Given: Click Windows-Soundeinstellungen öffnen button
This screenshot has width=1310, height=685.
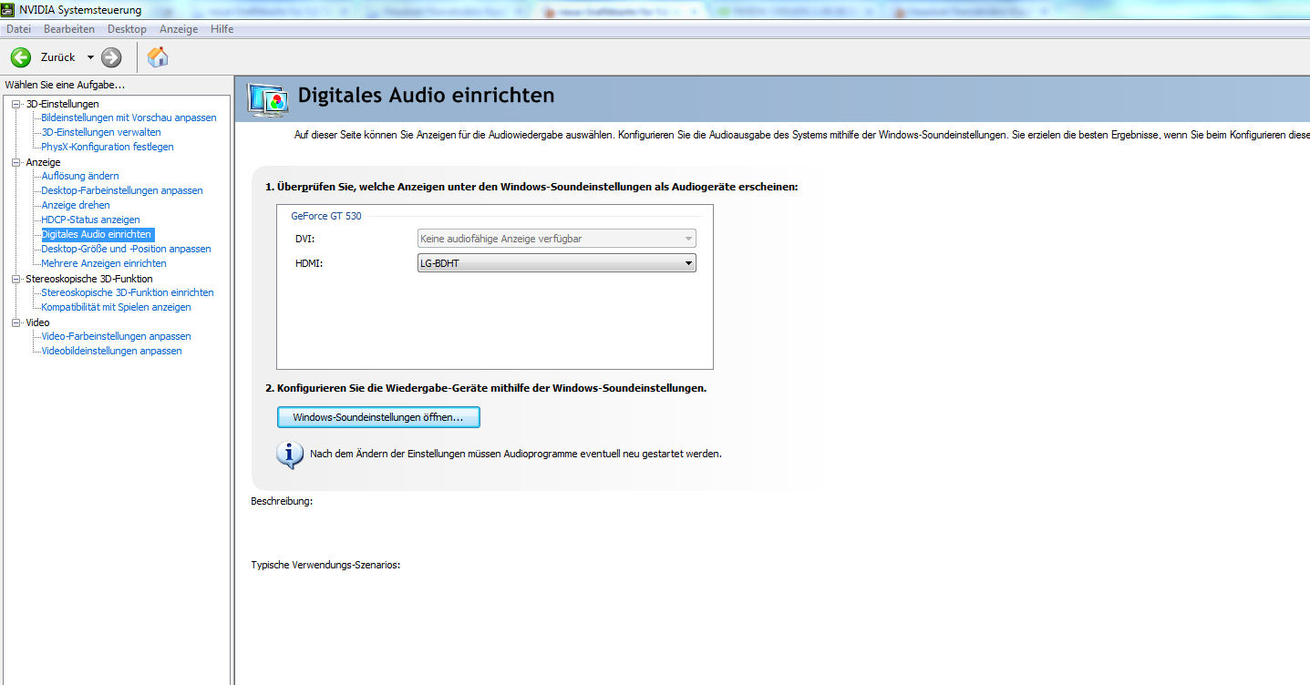Looking at the screenshot, I should [x=378, y=417].
